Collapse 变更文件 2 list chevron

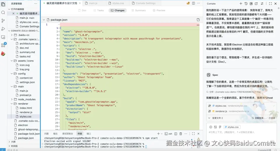209,118
